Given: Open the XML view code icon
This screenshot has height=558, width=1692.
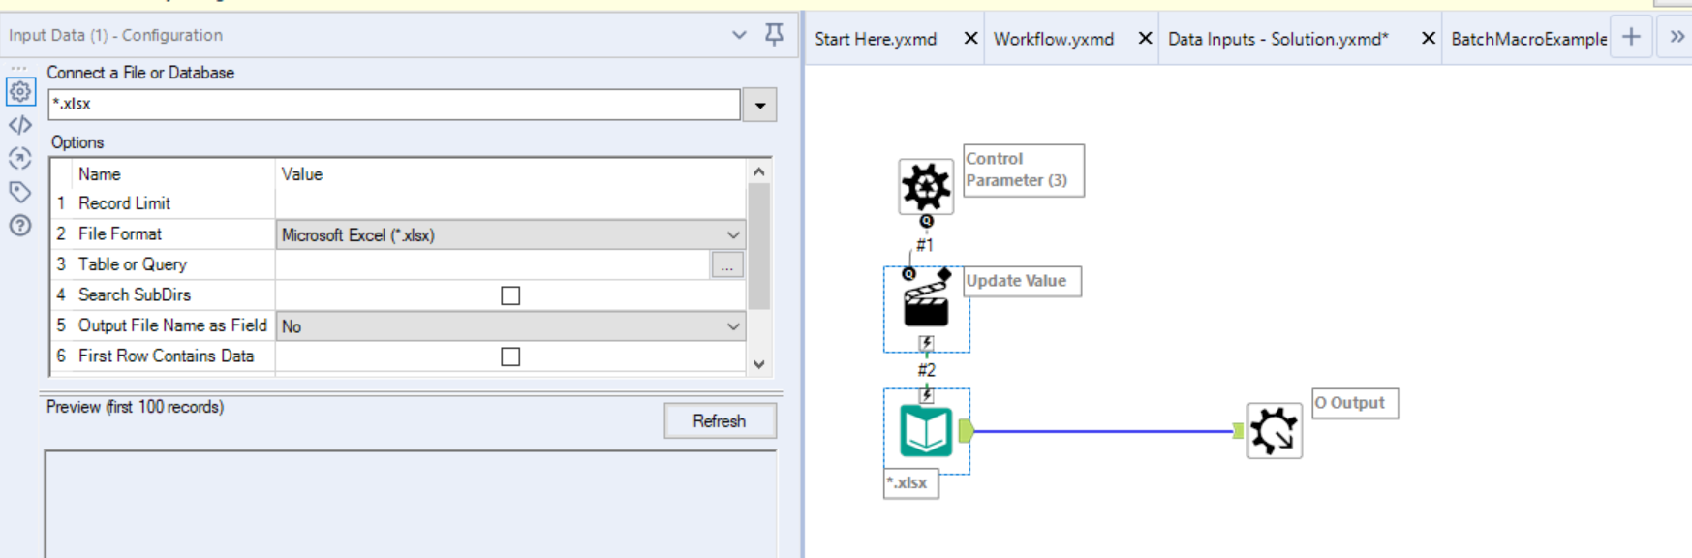Looking at the screenshot, I should click(20, 125).
